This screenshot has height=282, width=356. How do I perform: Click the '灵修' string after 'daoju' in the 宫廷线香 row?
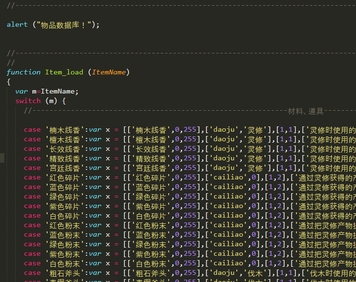(x=255, y=168)
